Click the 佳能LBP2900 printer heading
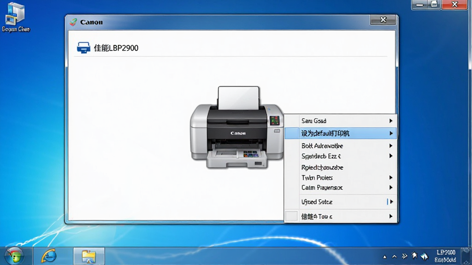472x265 pixels. coord(116,48)
